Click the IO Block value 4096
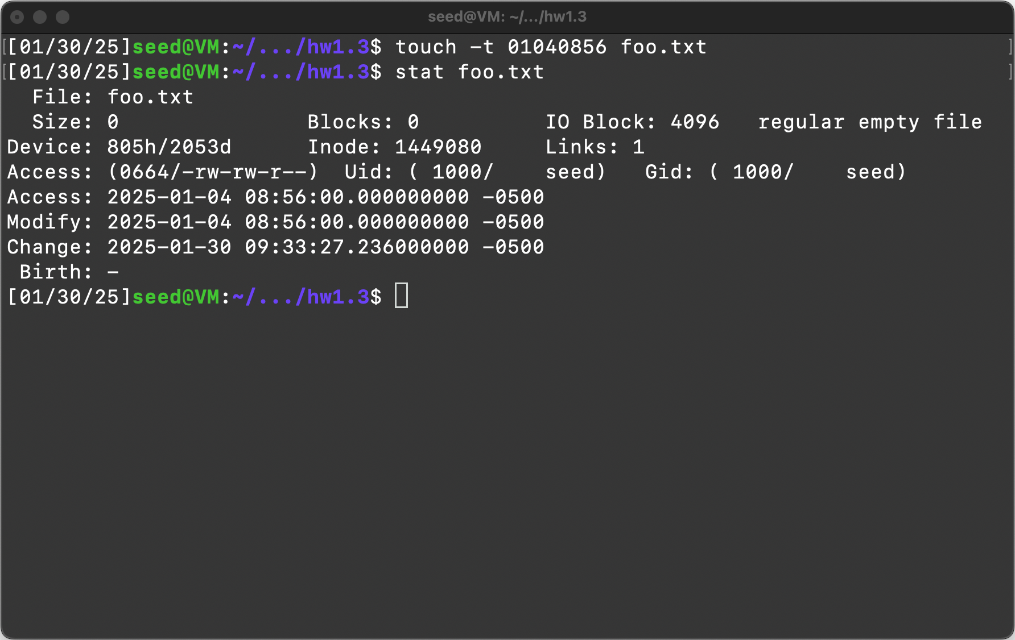Screen dimensions: 1015x640 pos(695,122)
